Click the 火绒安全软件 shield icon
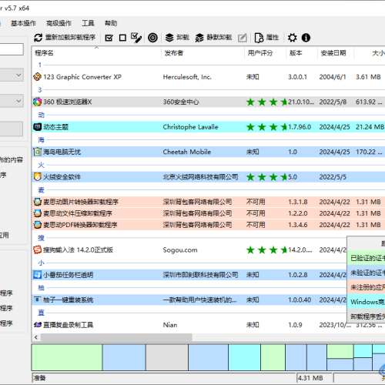The width and height of the screenshot is (385, 385). [x=38, y=177]
